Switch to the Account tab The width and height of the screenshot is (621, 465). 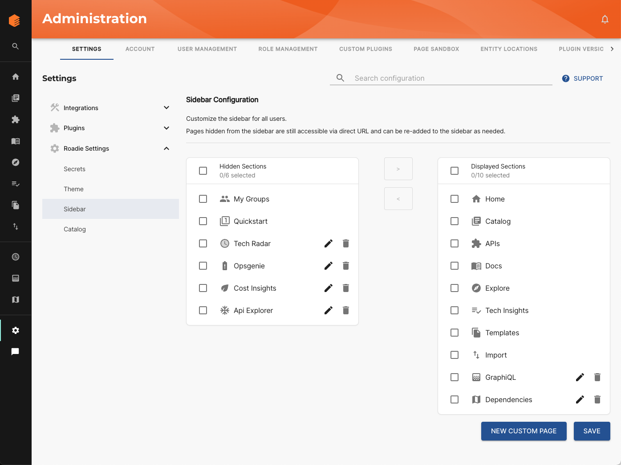(x=140, y=49)
